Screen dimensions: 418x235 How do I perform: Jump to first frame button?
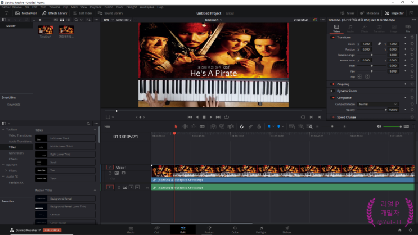(x=190, y=117)
